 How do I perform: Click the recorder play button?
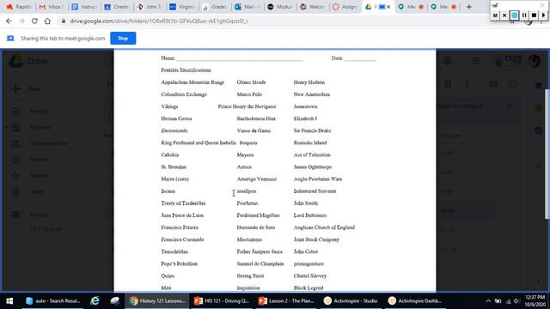tap(543, 15)
